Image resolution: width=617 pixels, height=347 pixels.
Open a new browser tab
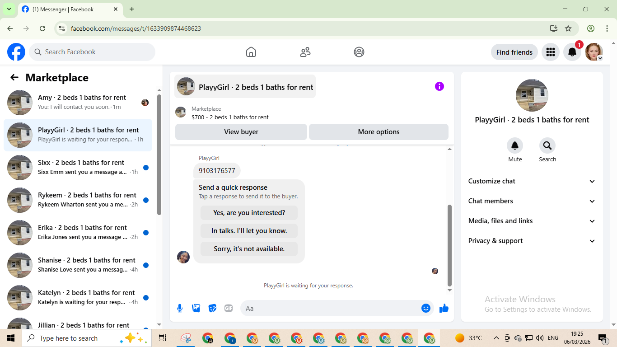tap(132, 9)
